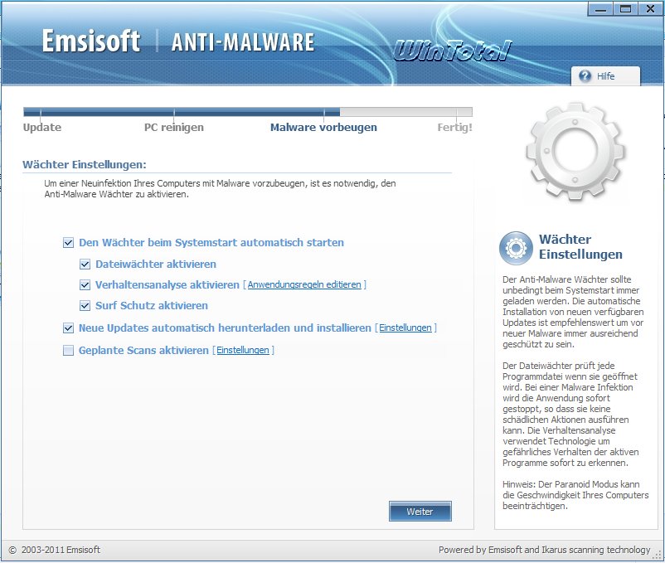Uncheck Neue Updates automatisch herunterladen

[68, 328]
